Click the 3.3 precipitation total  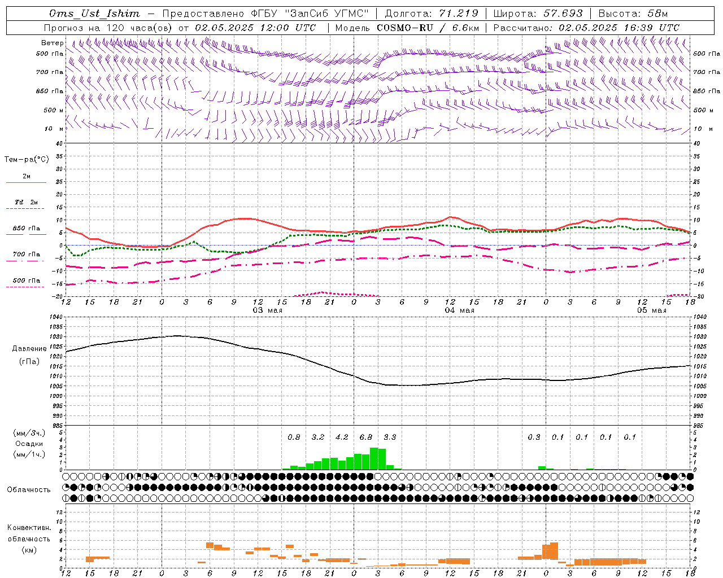pyautogui.click(x=390, y=437)
